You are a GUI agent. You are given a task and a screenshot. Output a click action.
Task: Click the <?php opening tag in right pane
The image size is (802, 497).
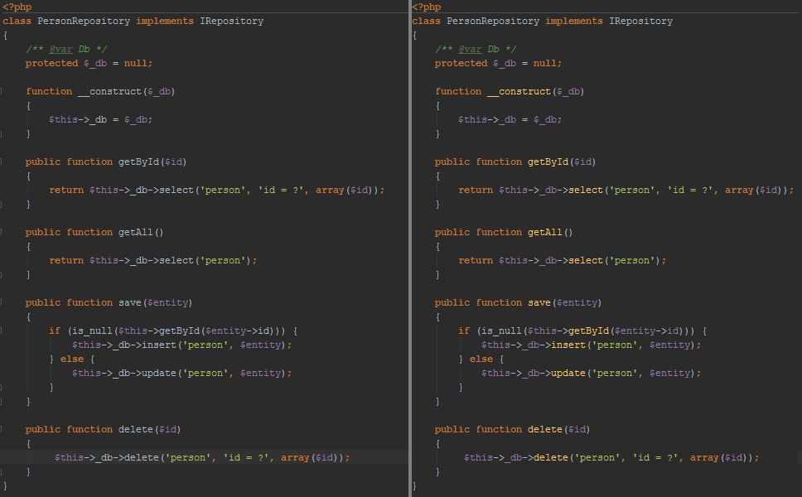click(426, 7)
